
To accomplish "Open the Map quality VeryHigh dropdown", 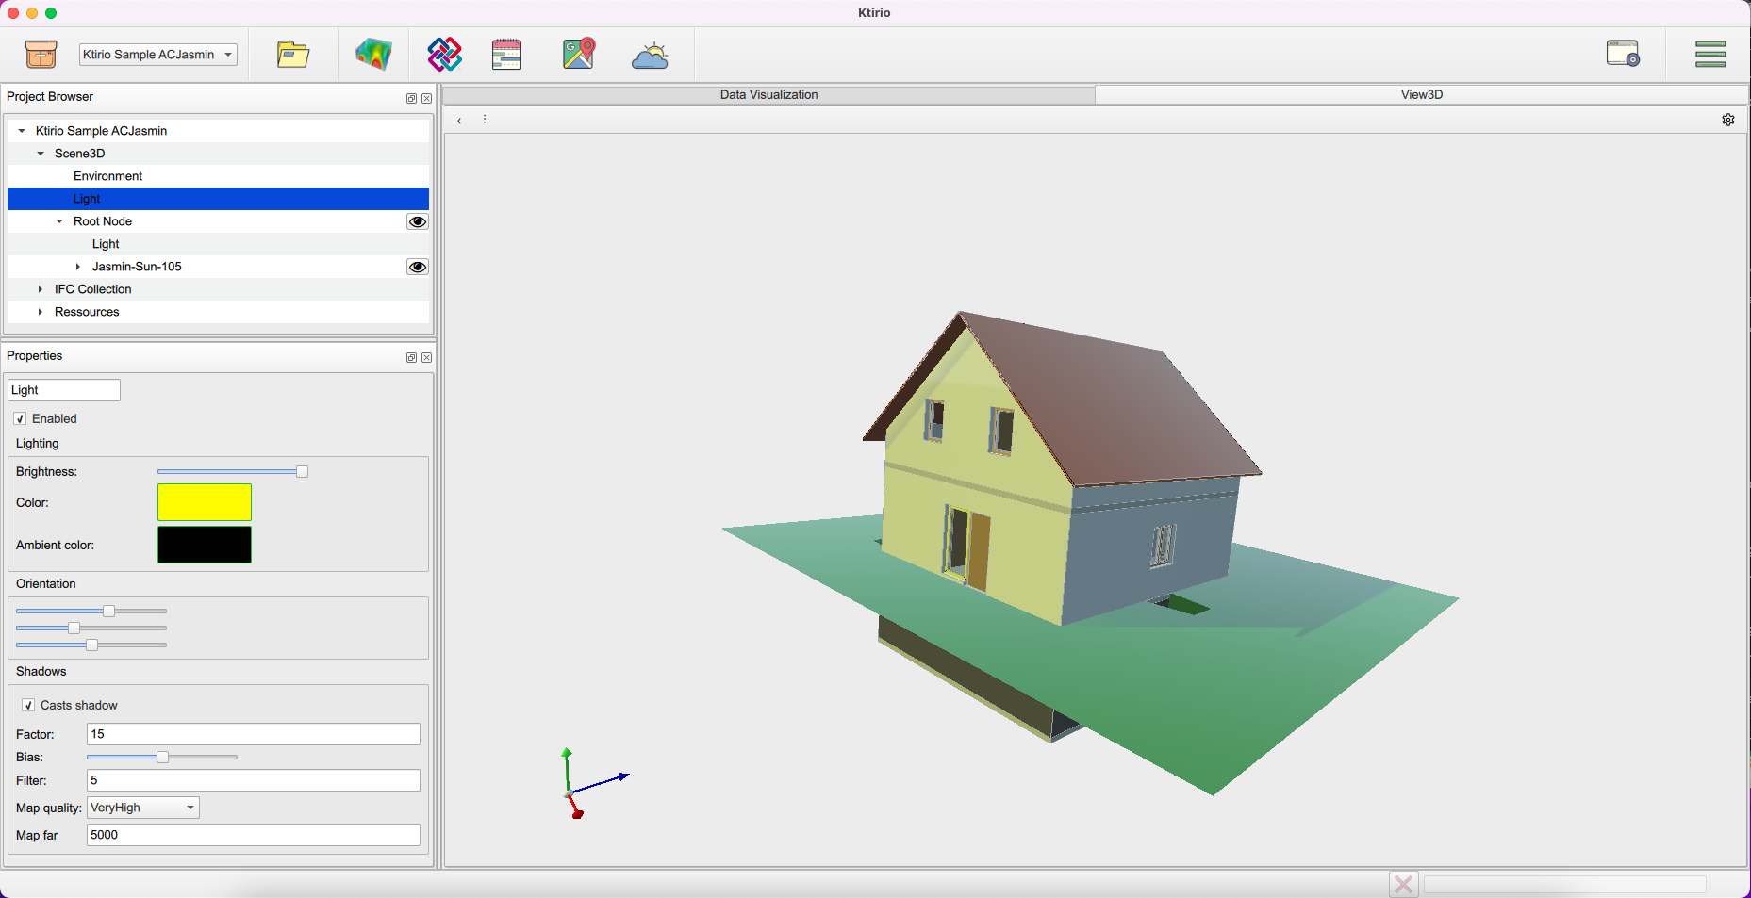I will (x=143, y=808).
